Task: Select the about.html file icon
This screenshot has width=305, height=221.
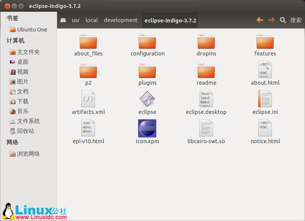Action: tap(265, 69)
